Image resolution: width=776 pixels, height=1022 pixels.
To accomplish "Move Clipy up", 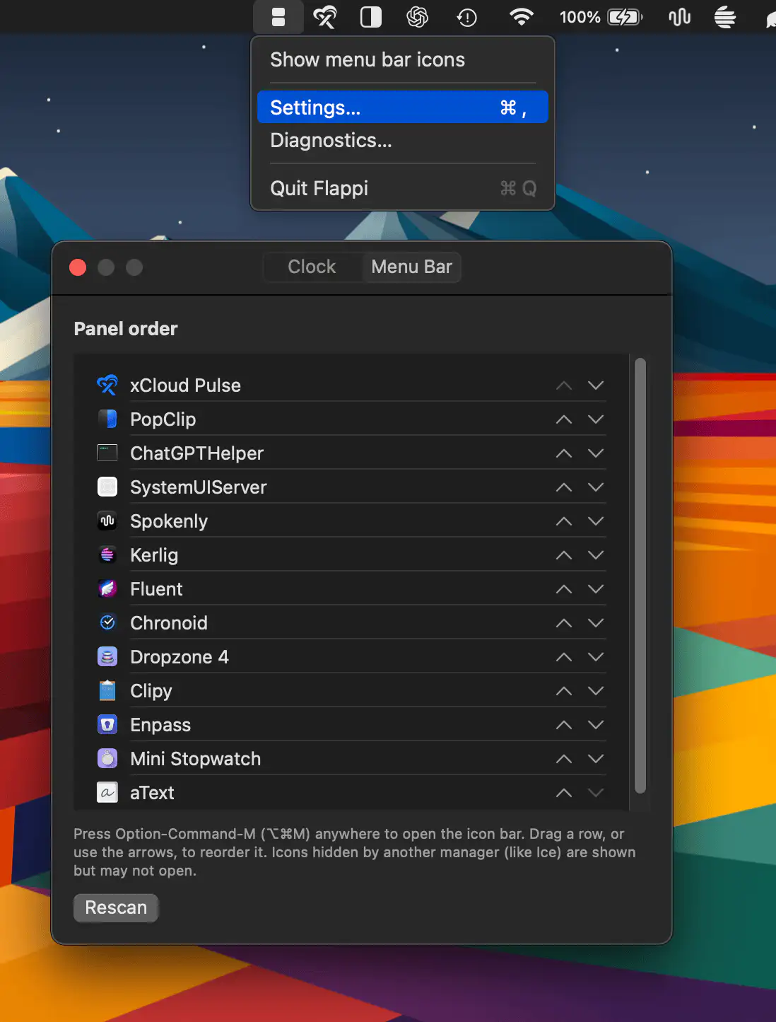I will [564, 691].
